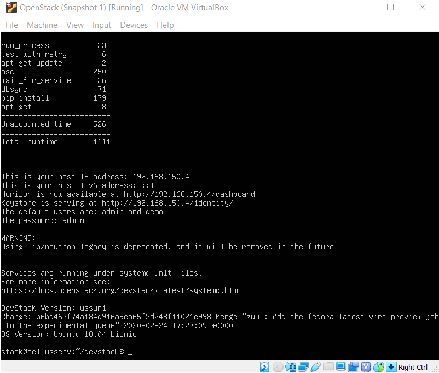Open the audio settings status icon
This screenshot has width=439, height=373.
click(290, 367)
